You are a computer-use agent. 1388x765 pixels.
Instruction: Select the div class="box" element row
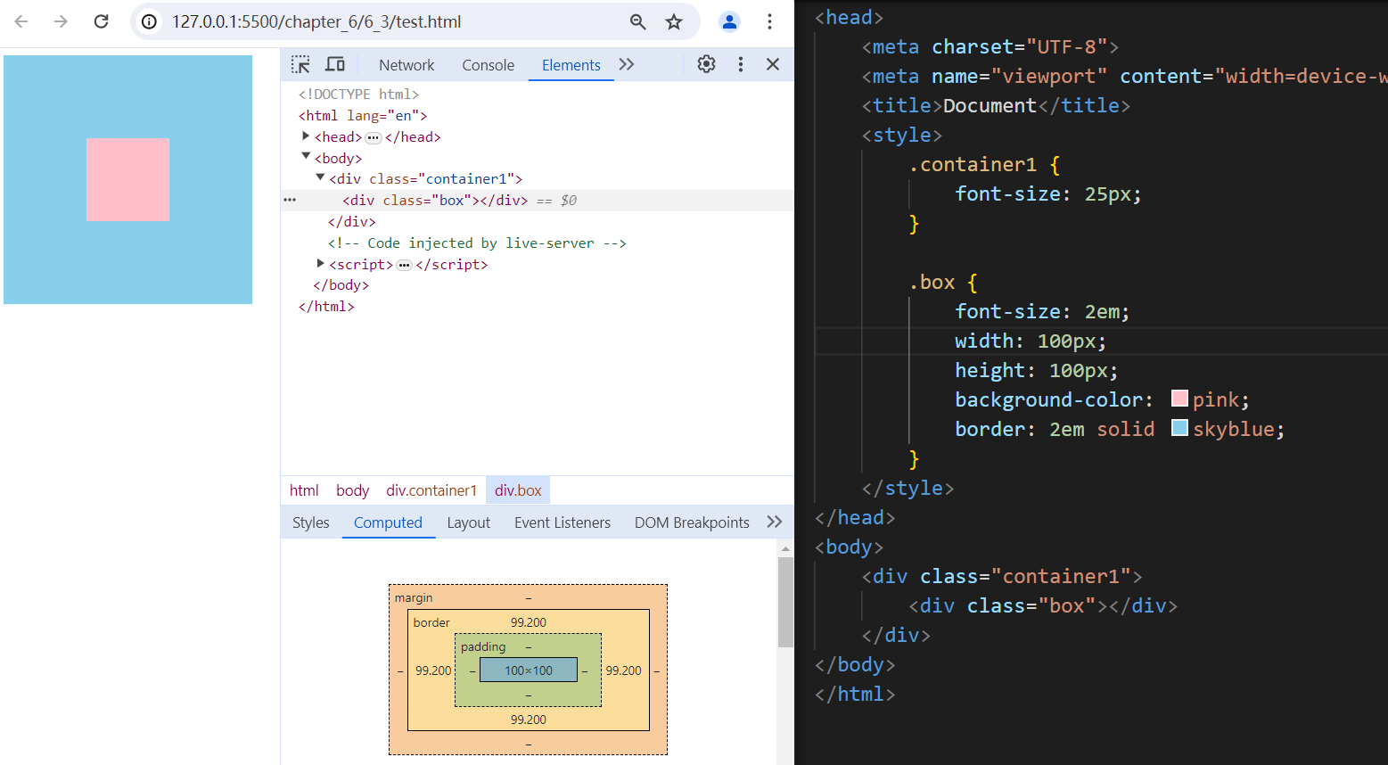point(538,201)
